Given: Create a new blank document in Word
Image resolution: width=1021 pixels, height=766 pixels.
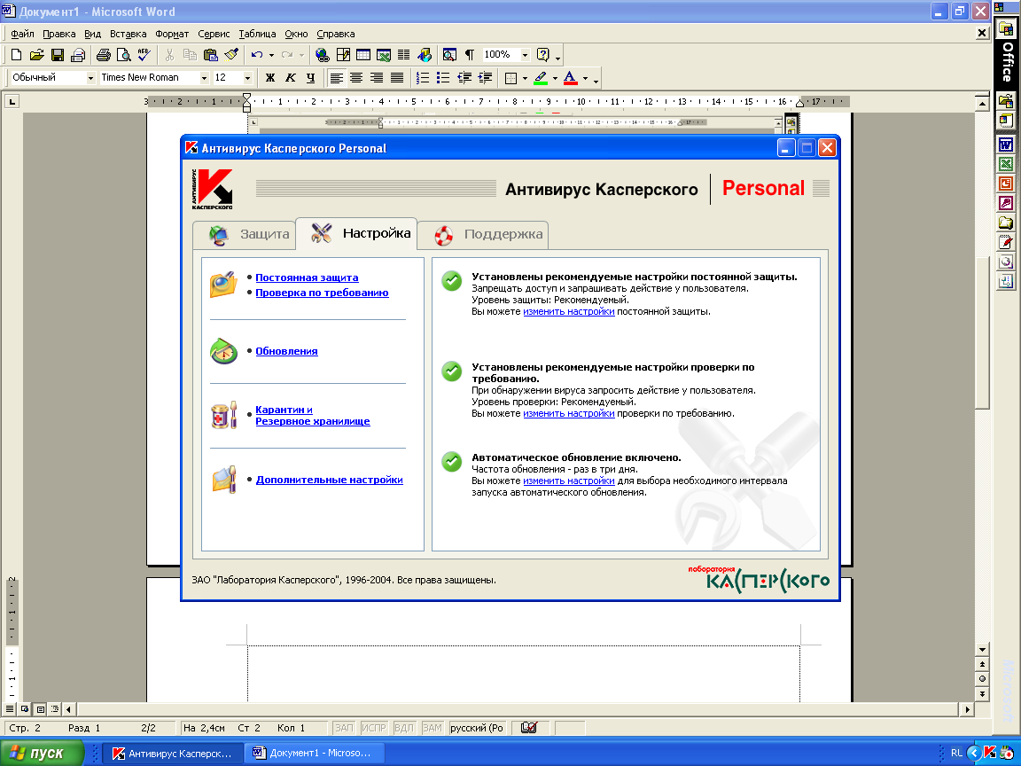Looking at the screenshot, I should coord(17,55).
